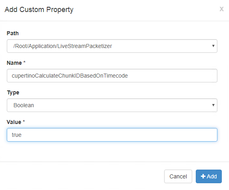Open the Type dropdown showing Boolean

coord(112,105)
